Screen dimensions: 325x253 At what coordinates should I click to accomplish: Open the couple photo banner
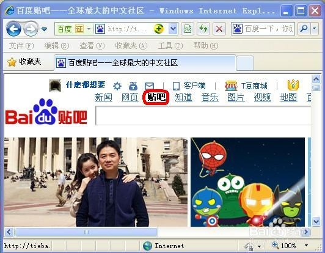click(96, 182)
